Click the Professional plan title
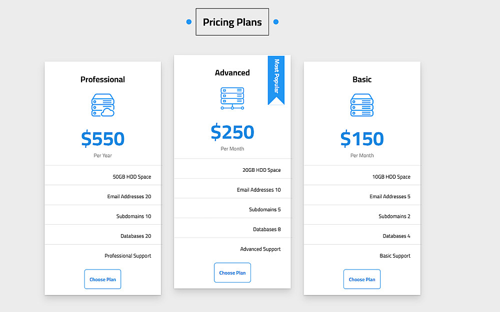 coord(102,79)
